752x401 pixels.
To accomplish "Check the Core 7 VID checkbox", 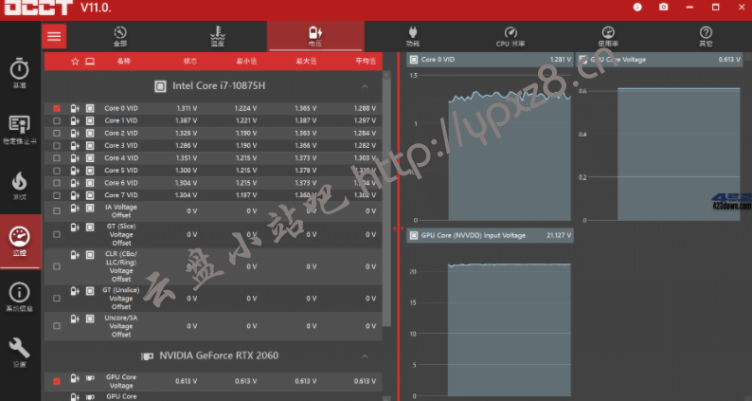I will tap(57, 195).
